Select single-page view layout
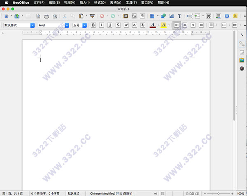Image resolution: width=247 pixels, height=196 pixels. click(x=187, y=194)
